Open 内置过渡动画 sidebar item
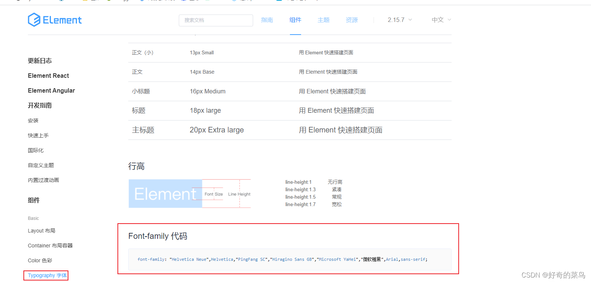This screenshot has width=591, height=282. pos(43,180)
